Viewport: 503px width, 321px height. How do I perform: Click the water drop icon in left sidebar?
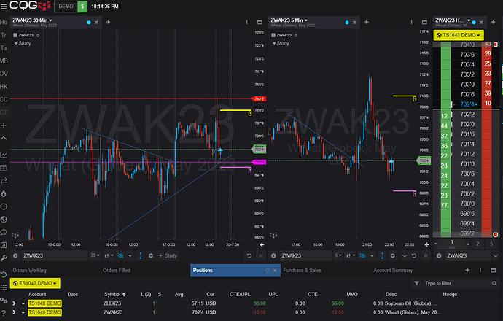tap(4, 193)
